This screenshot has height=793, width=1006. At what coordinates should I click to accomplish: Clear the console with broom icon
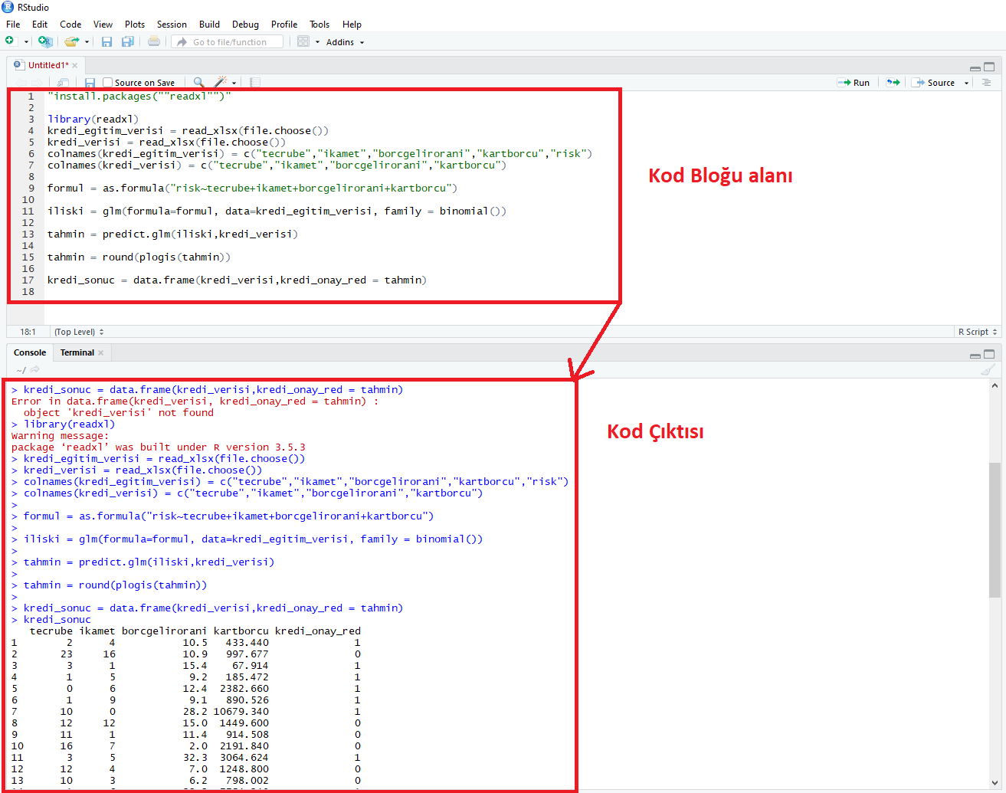click(988, 370)
